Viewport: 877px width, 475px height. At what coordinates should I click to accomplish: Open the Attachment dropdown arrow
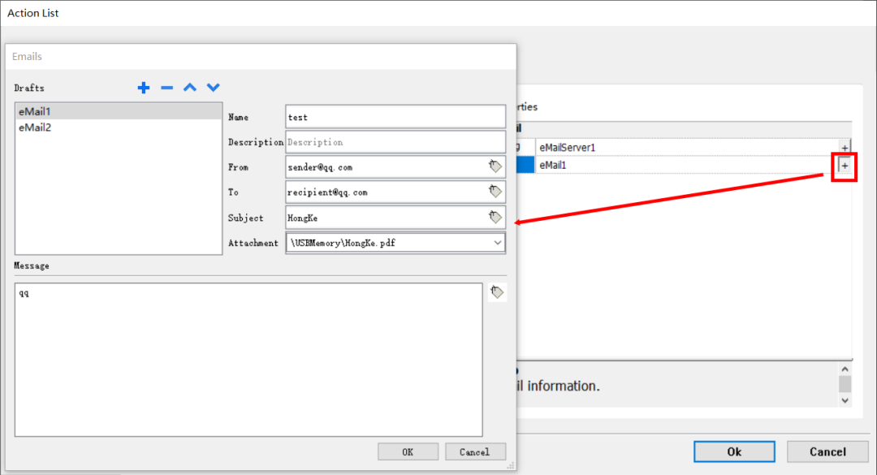coord(497,243)
